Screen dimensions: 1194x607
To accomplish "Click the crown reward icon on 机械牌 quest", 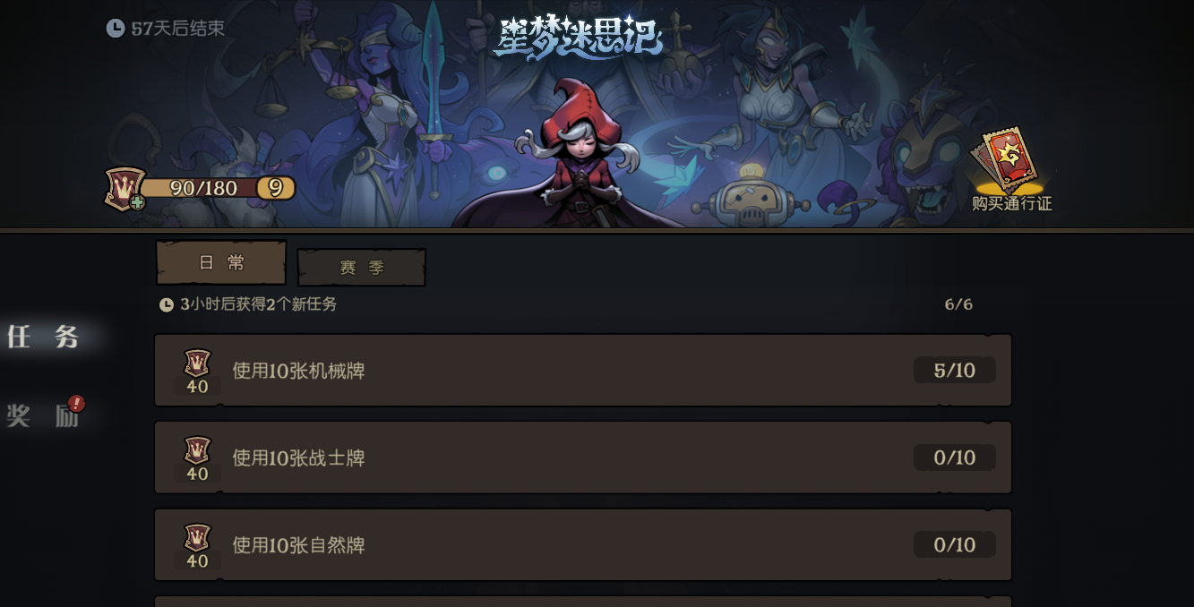I will point(197,363).
